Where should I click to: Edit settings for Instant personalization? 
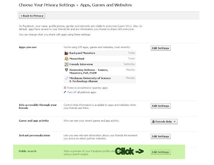click(160, 136)
